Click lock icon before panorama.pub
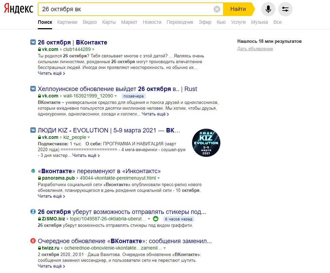Image resolution: width=330 pixels, height=273 pixels. coord(40,178)
